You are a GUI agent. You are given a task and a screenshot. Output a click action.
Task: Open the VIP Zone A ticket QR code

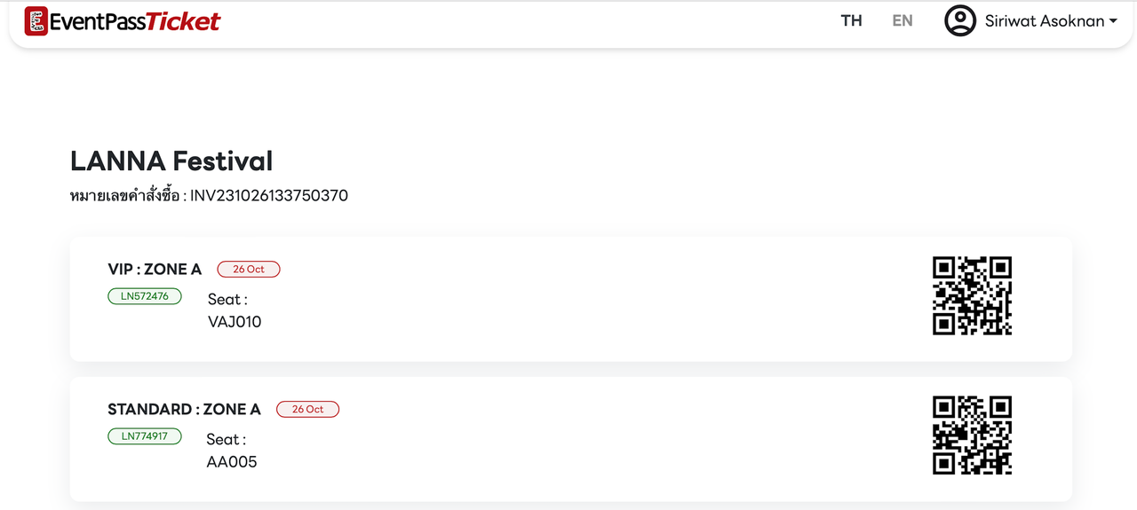click(973, 295)
